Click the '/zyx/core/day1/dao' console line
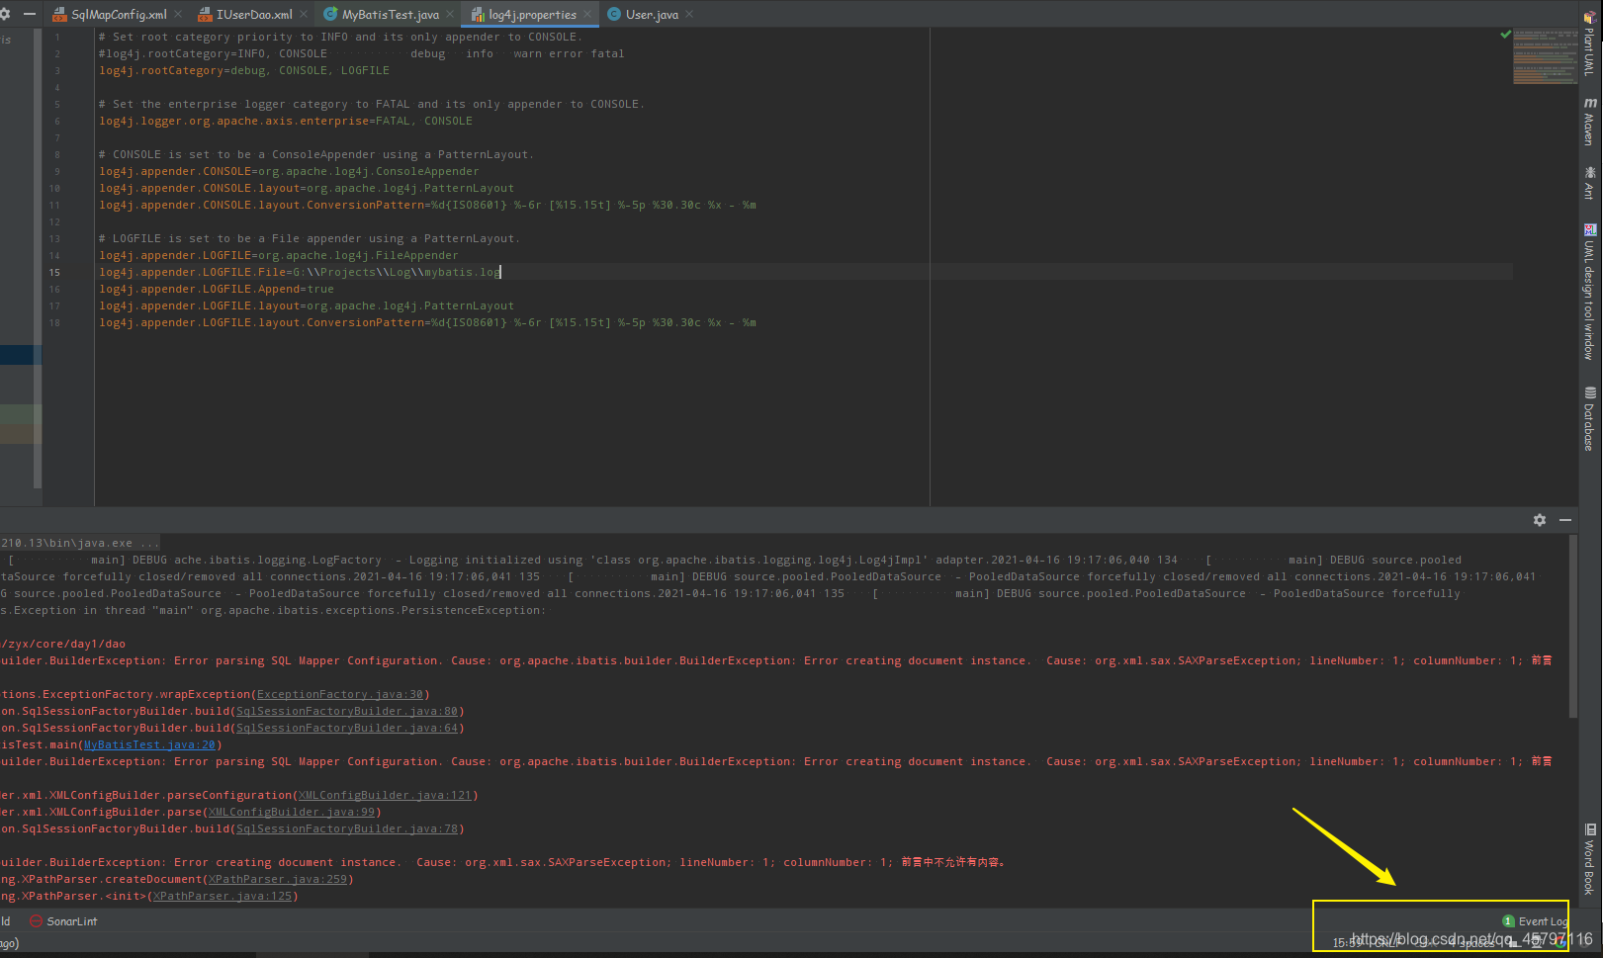 point(63,644)
